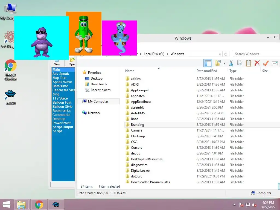Refresh the Windows folder view
This screenshot has width=280, height=210.
[226, 54]
